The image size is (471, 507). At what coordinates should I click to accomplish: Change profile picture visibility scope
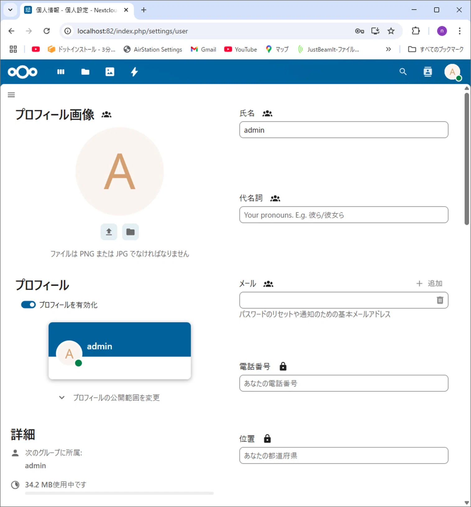(x=106, y=115)
